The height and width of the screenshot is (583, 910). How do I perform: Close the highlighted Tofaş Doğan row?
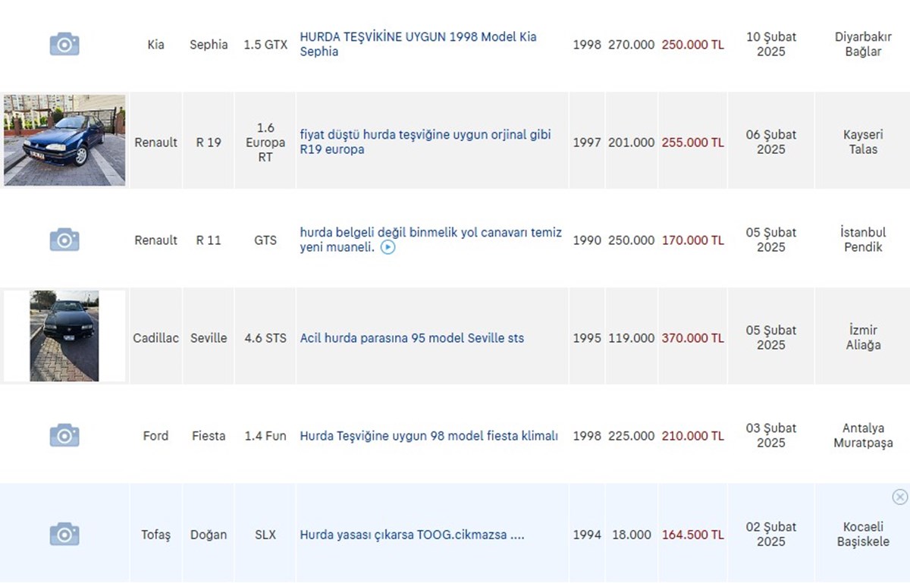(899, 497)
